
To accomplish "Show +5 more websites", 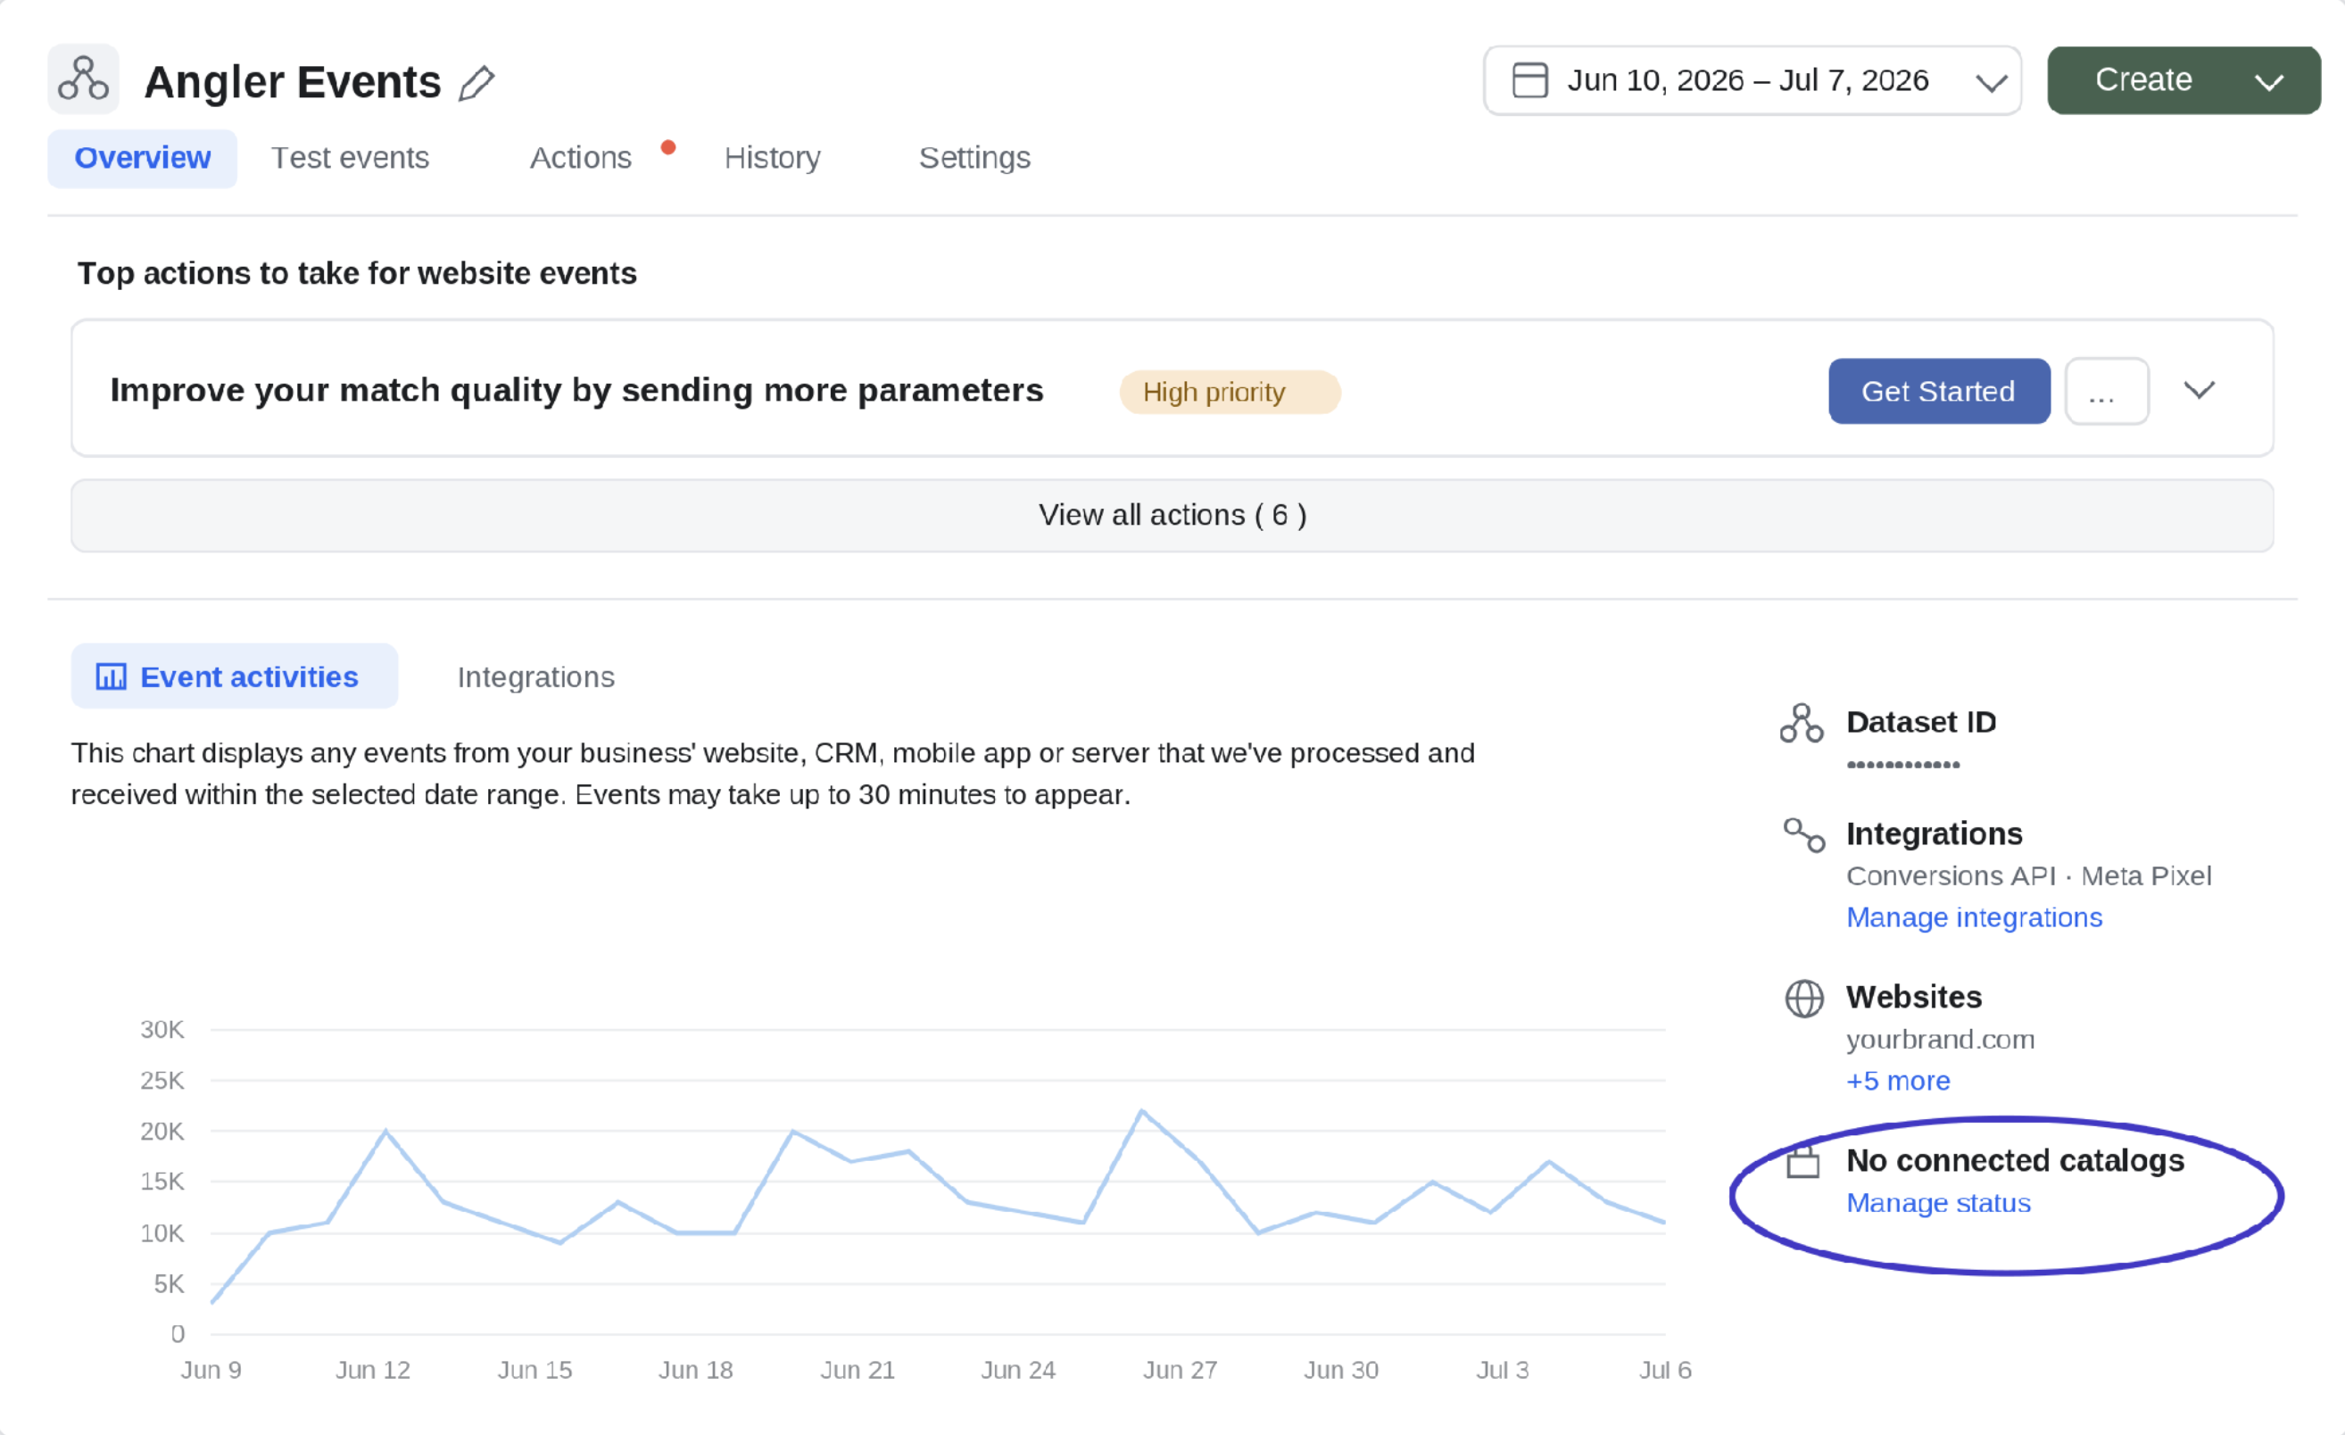I will pos(1898,1081).
